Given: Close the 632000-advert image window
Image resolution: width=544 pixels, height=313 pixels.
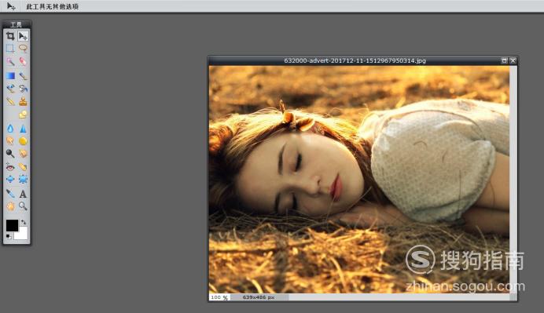Looking at the screenshot, I should click(x=513, y=60).
